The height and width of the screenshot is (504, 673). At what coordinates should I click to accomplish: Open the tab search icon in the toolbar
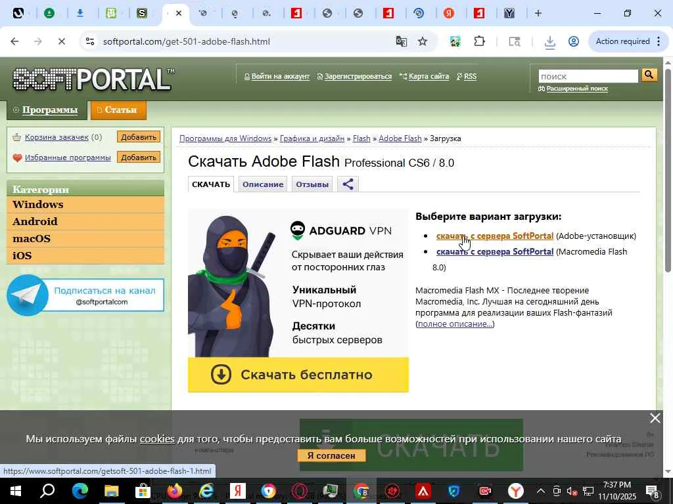(514, 41)
